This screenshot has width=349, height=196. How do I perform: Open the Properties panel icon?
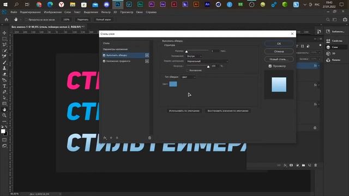(x=328, y=41)
